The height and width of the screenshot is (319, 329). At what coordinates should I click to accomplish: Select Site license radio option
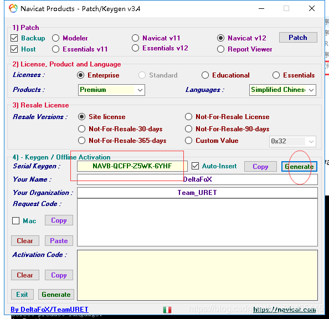[81, 117]
